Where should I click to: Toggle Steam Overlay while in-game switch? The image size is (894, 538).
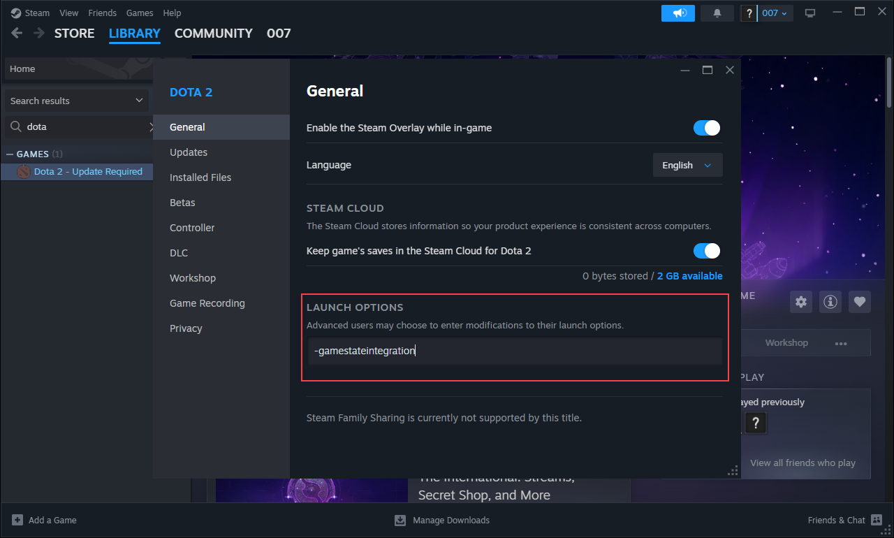(x=707, y=128)
